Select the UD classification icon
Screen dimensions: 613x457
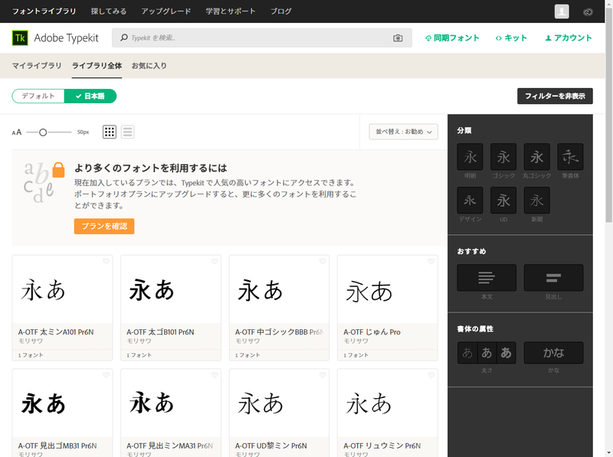(503, 201)
